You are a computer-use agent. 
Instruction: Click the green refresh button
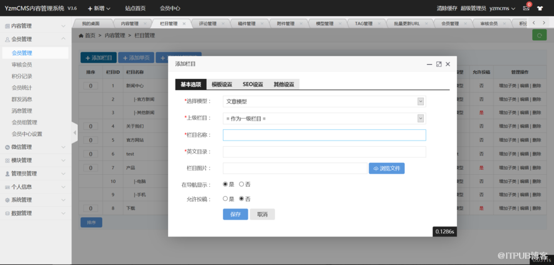pyautogui.click(x=539, y=35)
